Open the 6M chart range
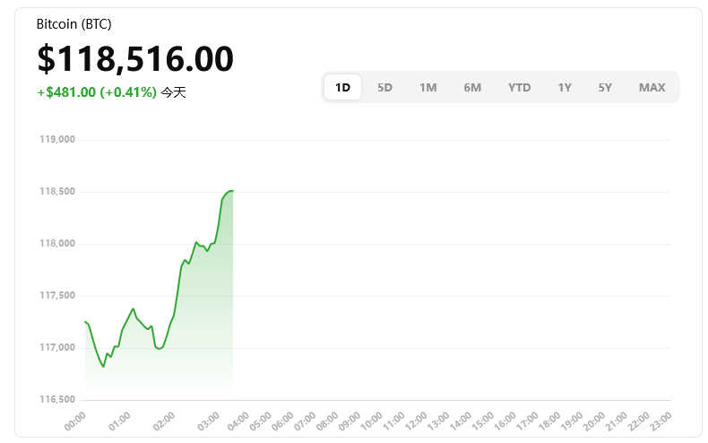 pyautogui.click(x=472, y=87)
